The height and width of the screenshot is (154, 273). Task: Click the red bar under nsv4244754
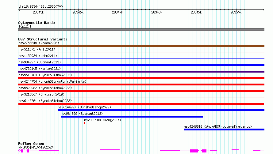click(x=141, y=85)
